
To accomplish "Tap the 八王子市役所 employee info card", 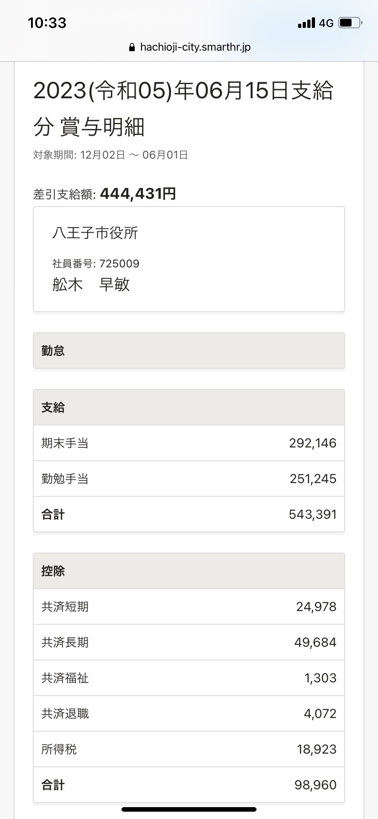I will [189, 259].
